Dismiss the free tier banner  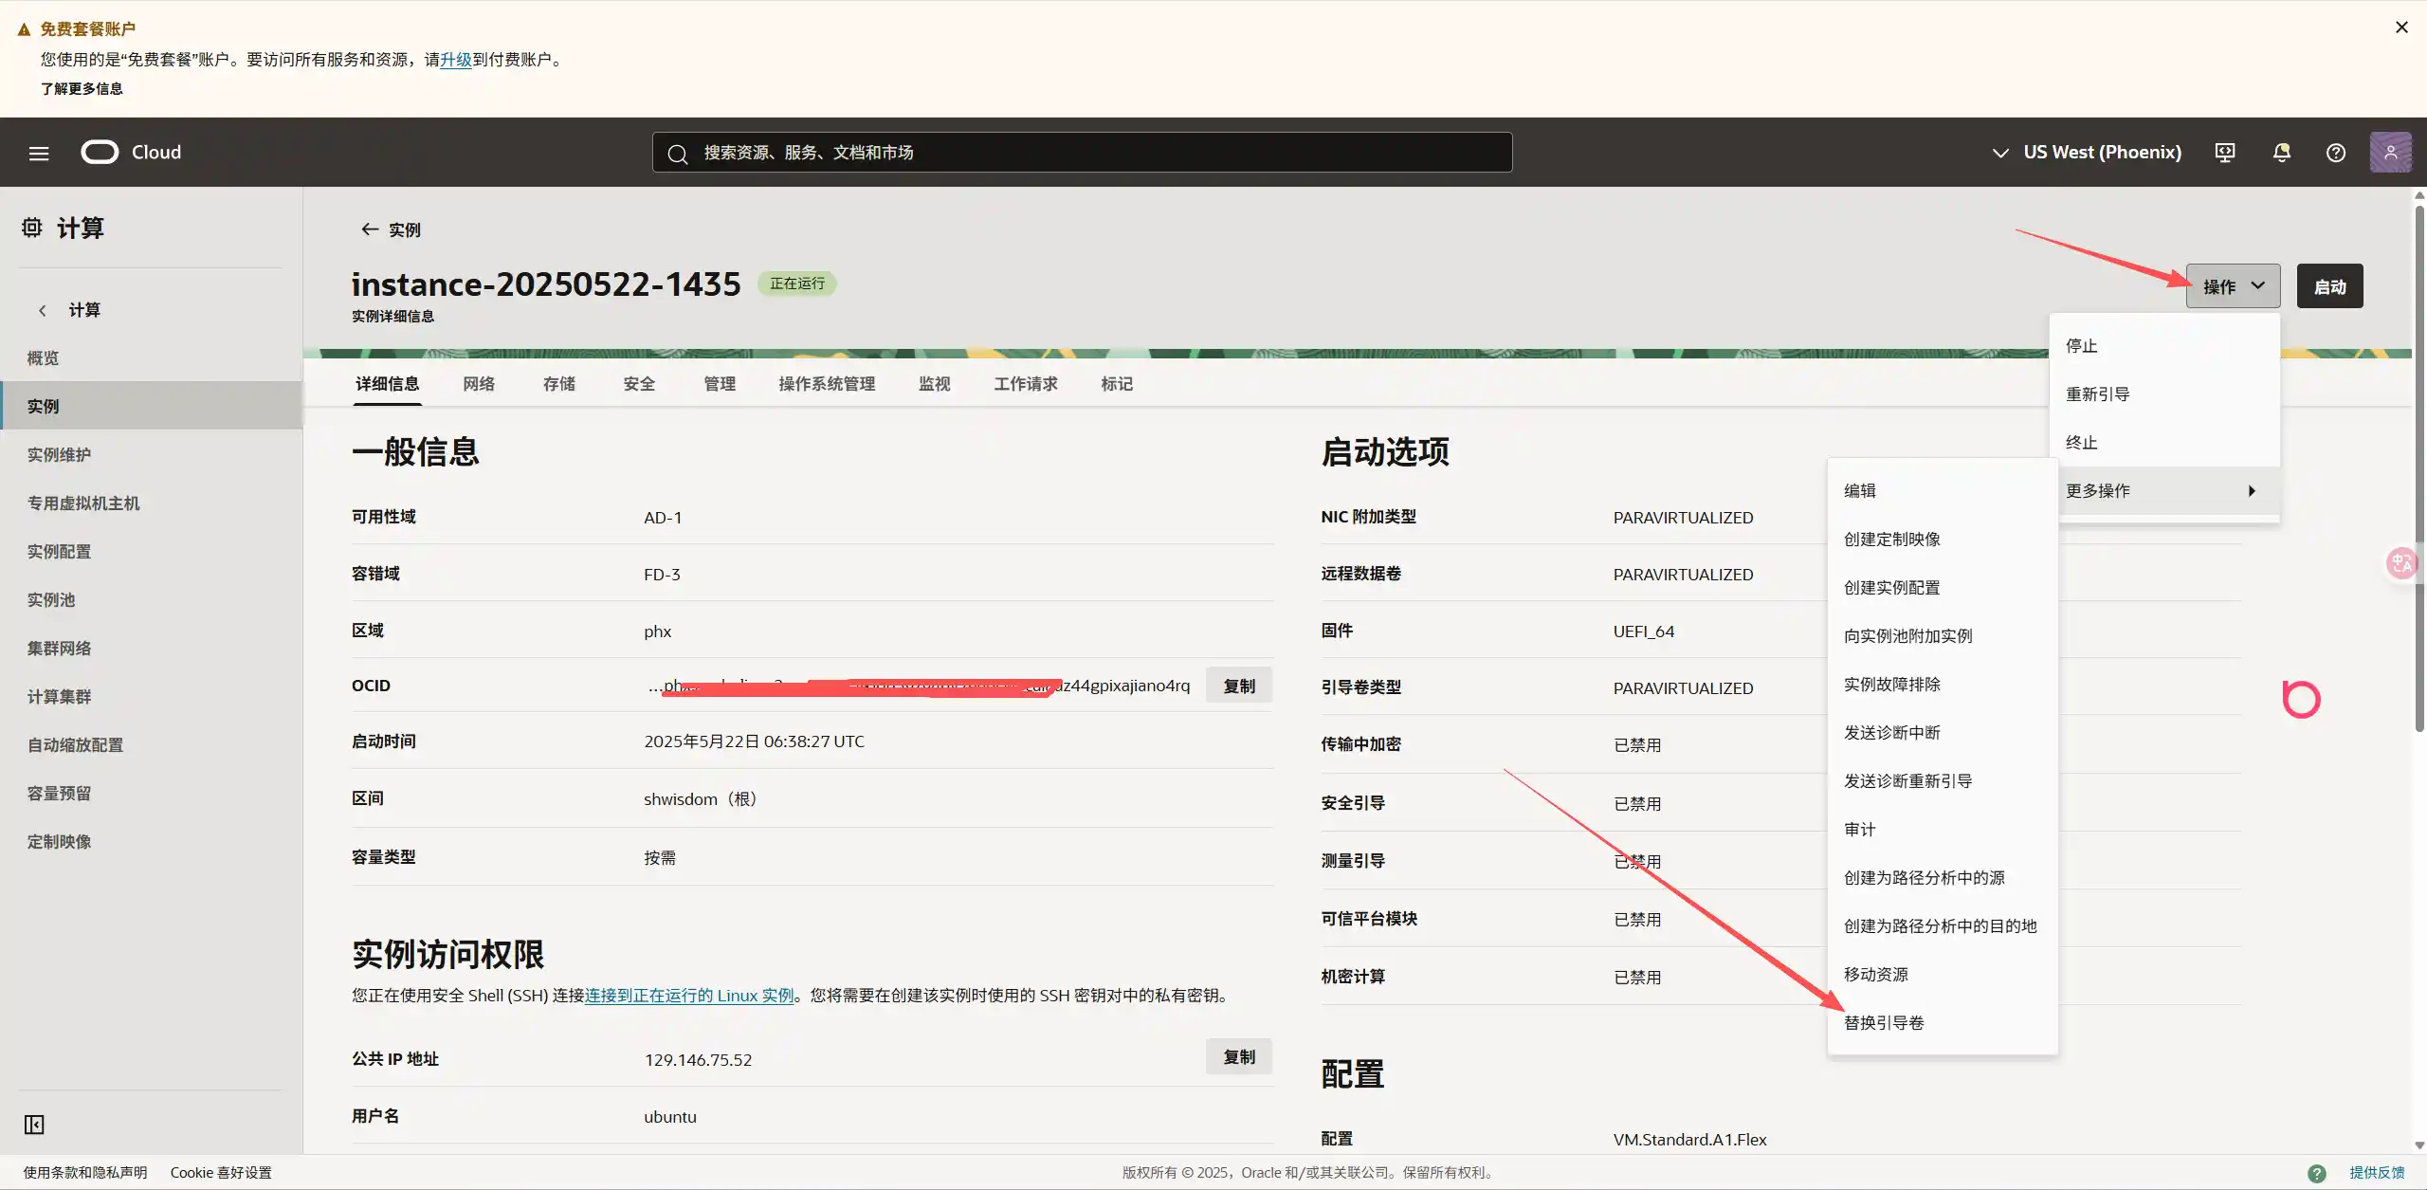tap(2401, 27)
